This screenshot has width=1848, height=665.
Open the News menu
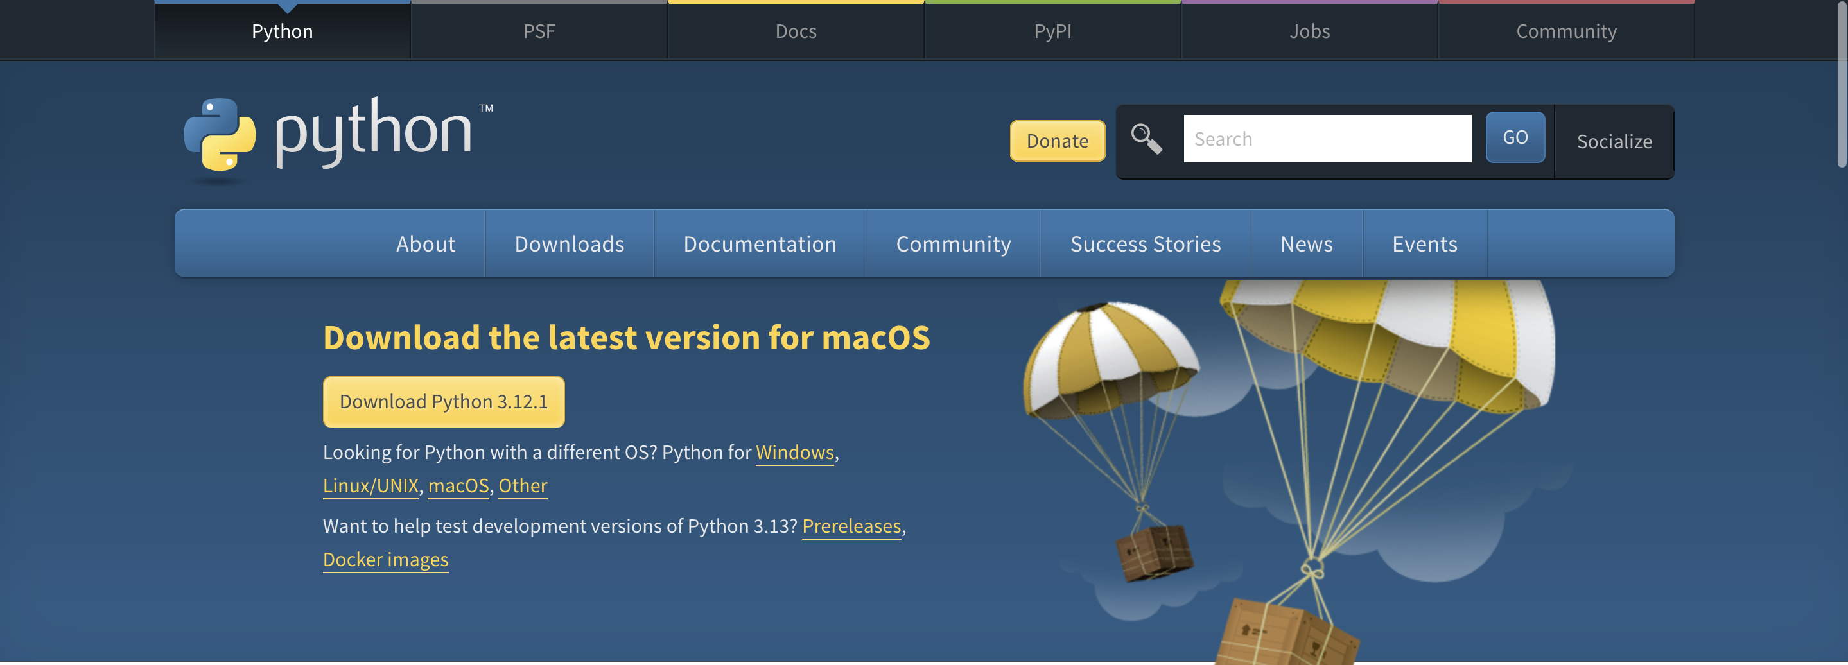[1306, 244]
